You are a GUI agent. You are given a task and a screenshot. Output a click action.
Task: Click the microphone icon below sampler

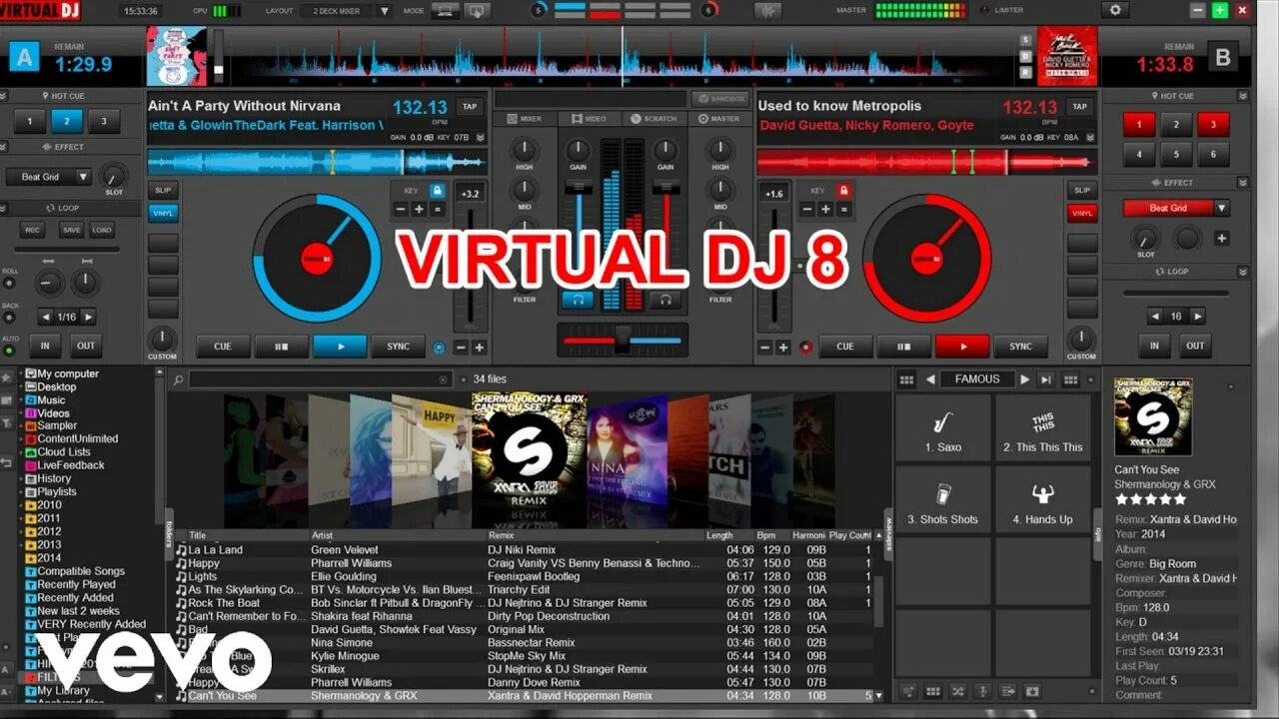click(x=983, y=691)
